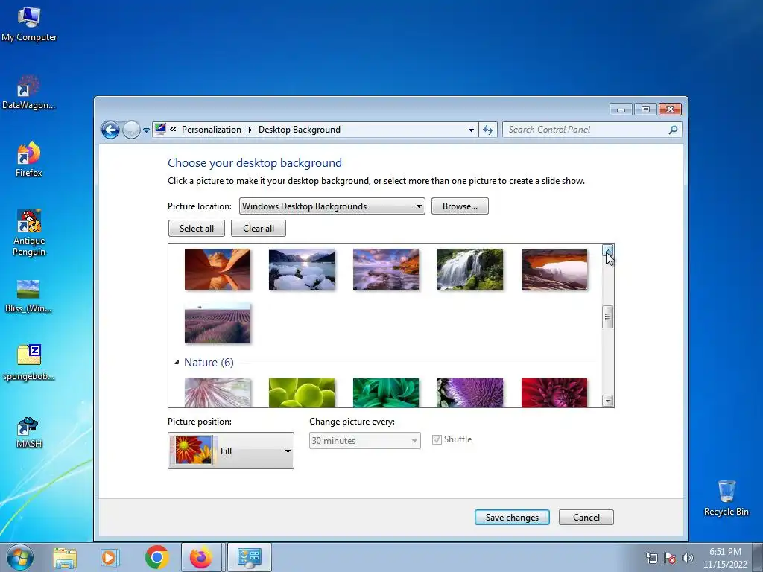Open Windows Explorer from the taskbar

(65, 557)
